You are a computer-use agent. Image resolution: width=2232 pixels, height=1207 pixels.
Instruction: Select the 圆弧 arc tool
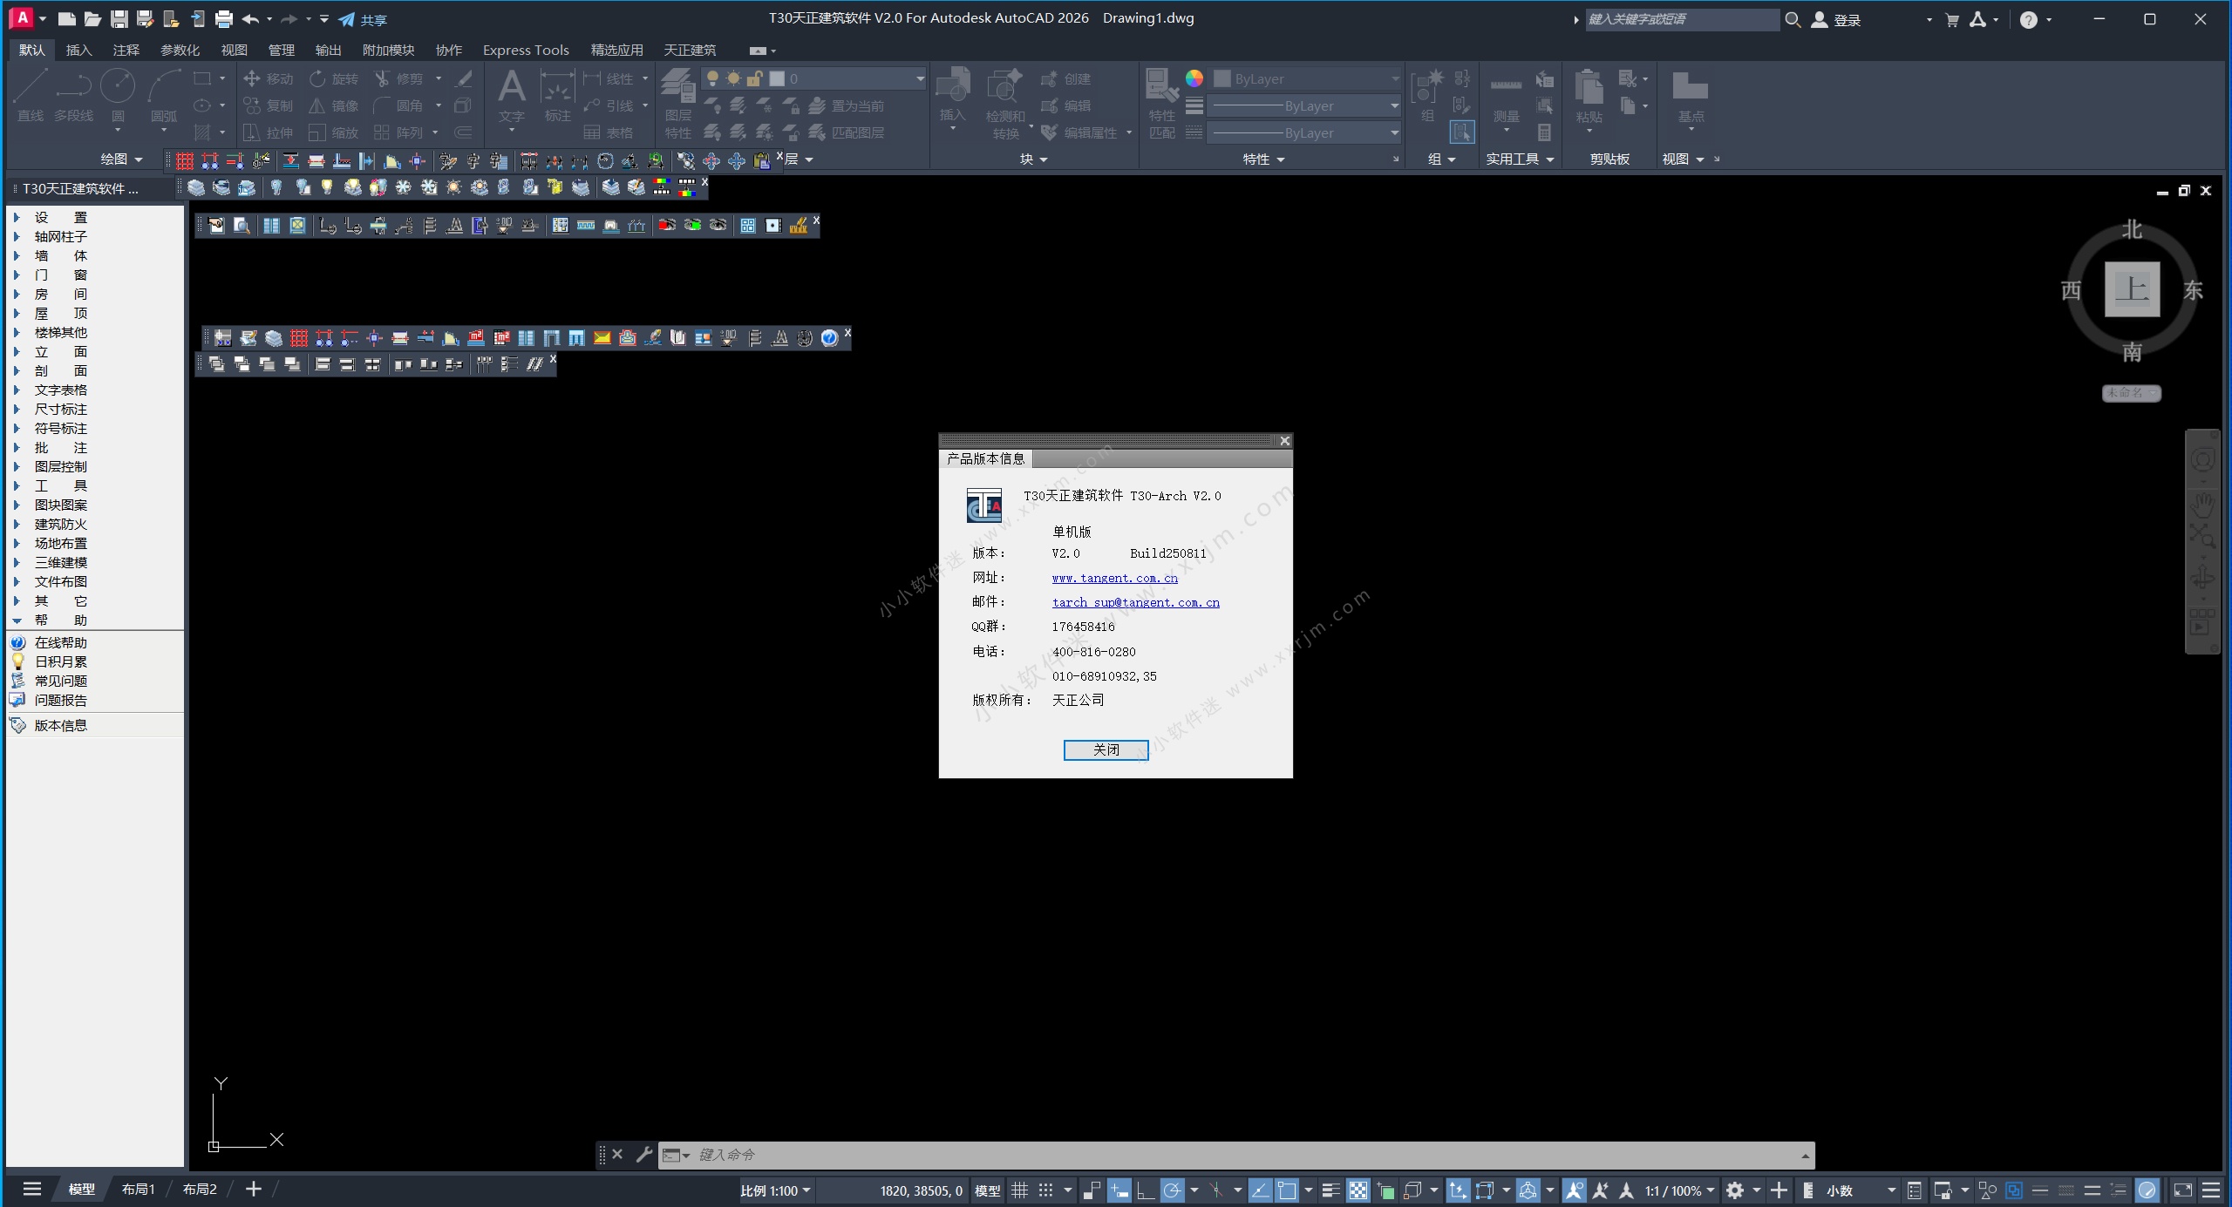(x=164, y=96)
